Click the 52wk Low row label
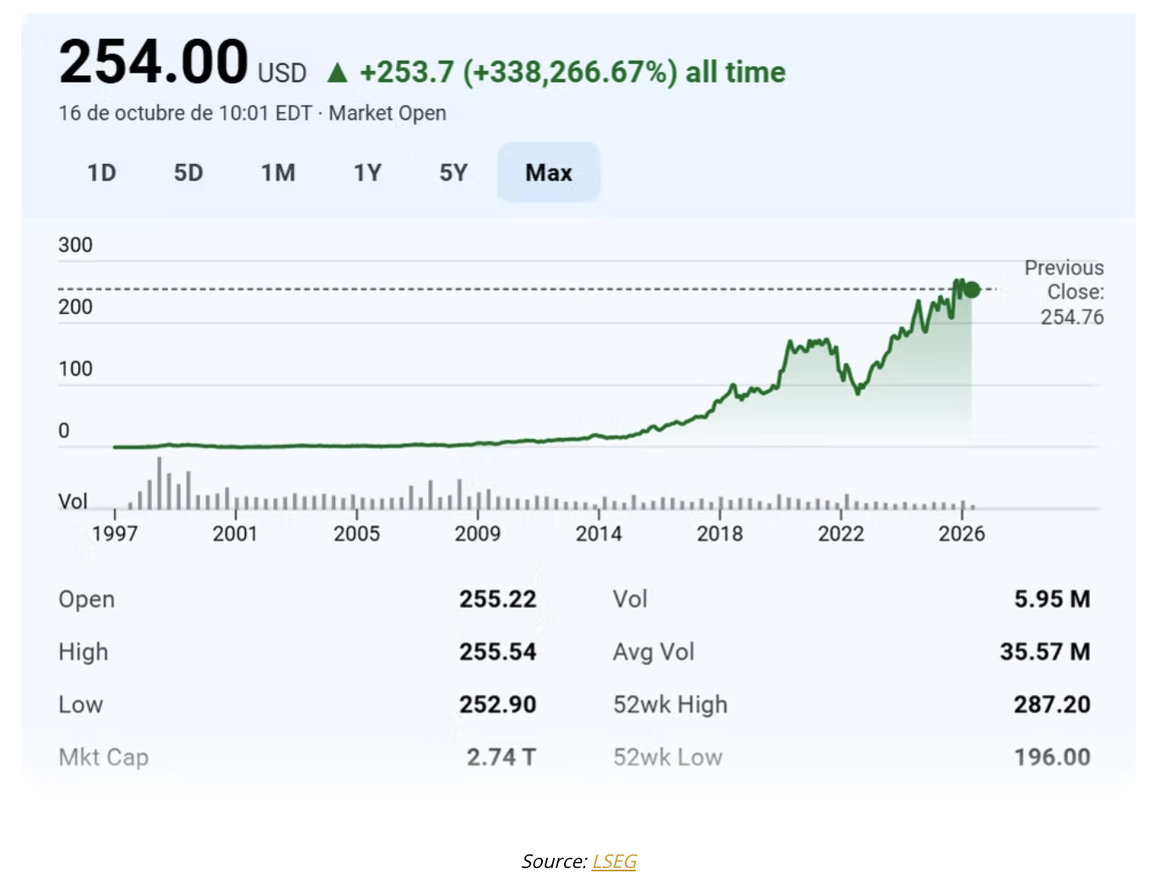The height and width of the screenshot is (895, 1155). click(668, 757)
